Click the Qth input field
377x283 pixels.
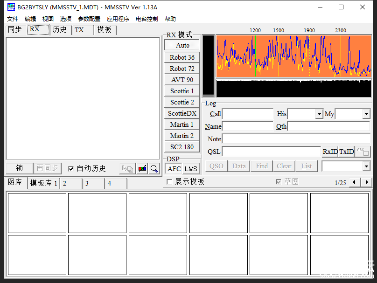click(328, 126)
